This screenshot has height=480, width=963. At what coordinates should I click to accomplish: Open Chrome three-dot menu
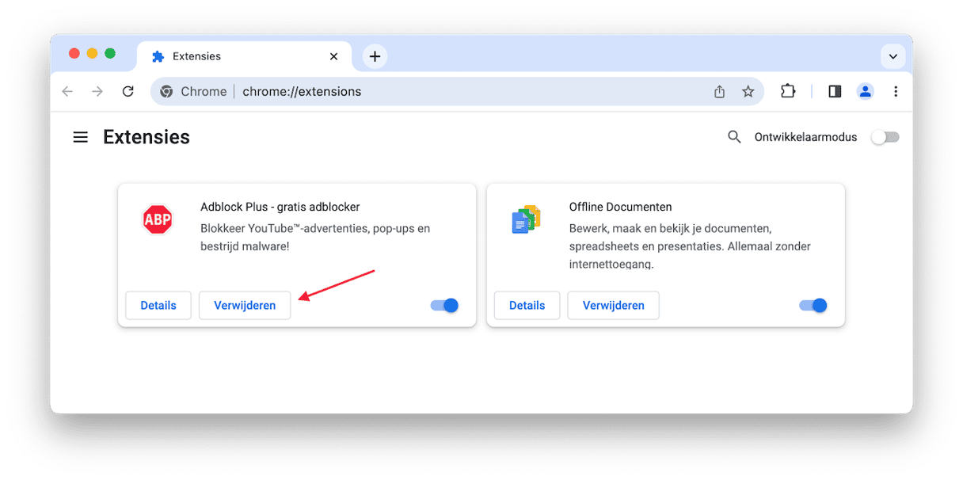click(x=896, y=92)
